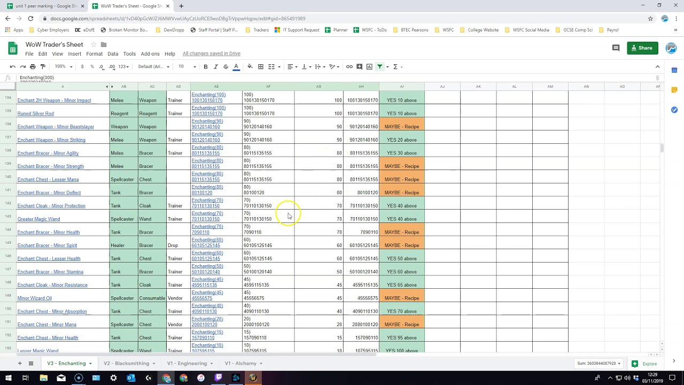This screenshot has width=684, height=385.
Task: Star the WoW Trader's Sheet document
Action: [x=94, y=44]
